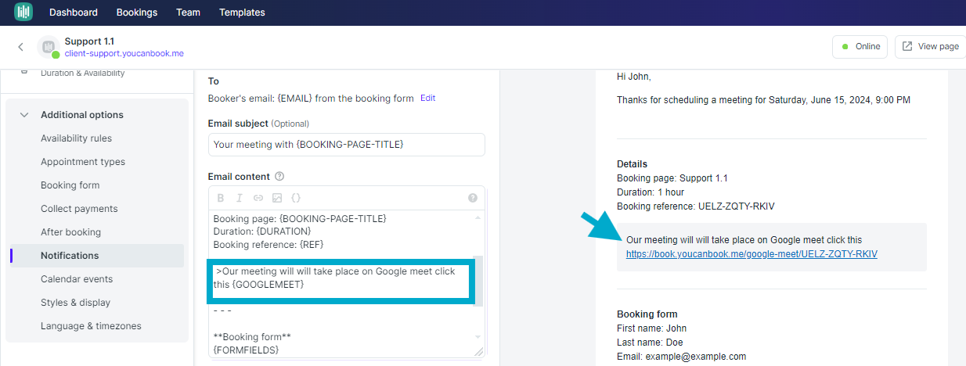Click 'Booking reference: {REF}' editor line
The image size is (966, 366).
(269, 244)
